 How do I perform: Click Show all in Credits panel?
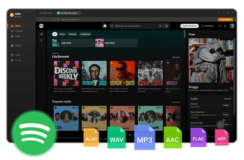(227, 99)
